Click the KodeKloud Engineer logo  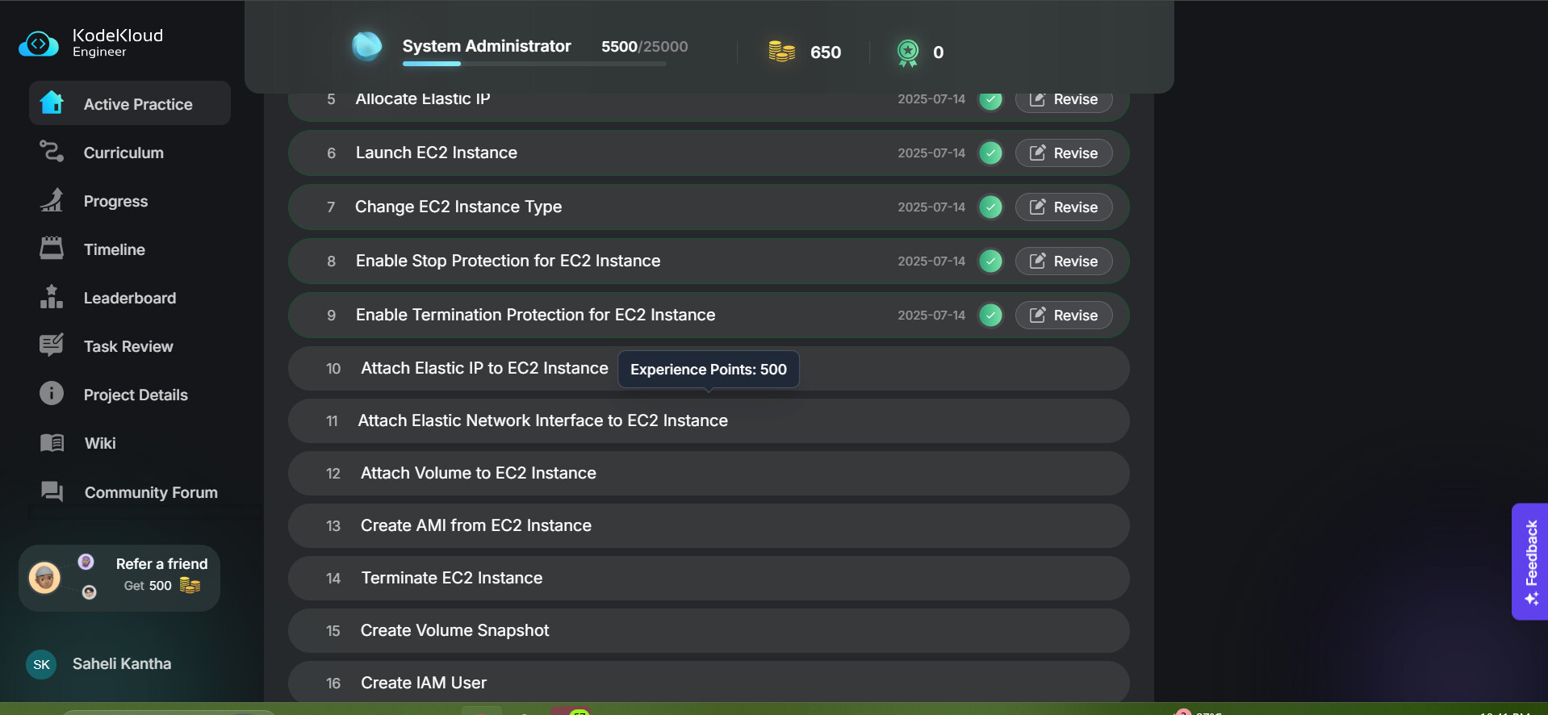coord(39,44)
